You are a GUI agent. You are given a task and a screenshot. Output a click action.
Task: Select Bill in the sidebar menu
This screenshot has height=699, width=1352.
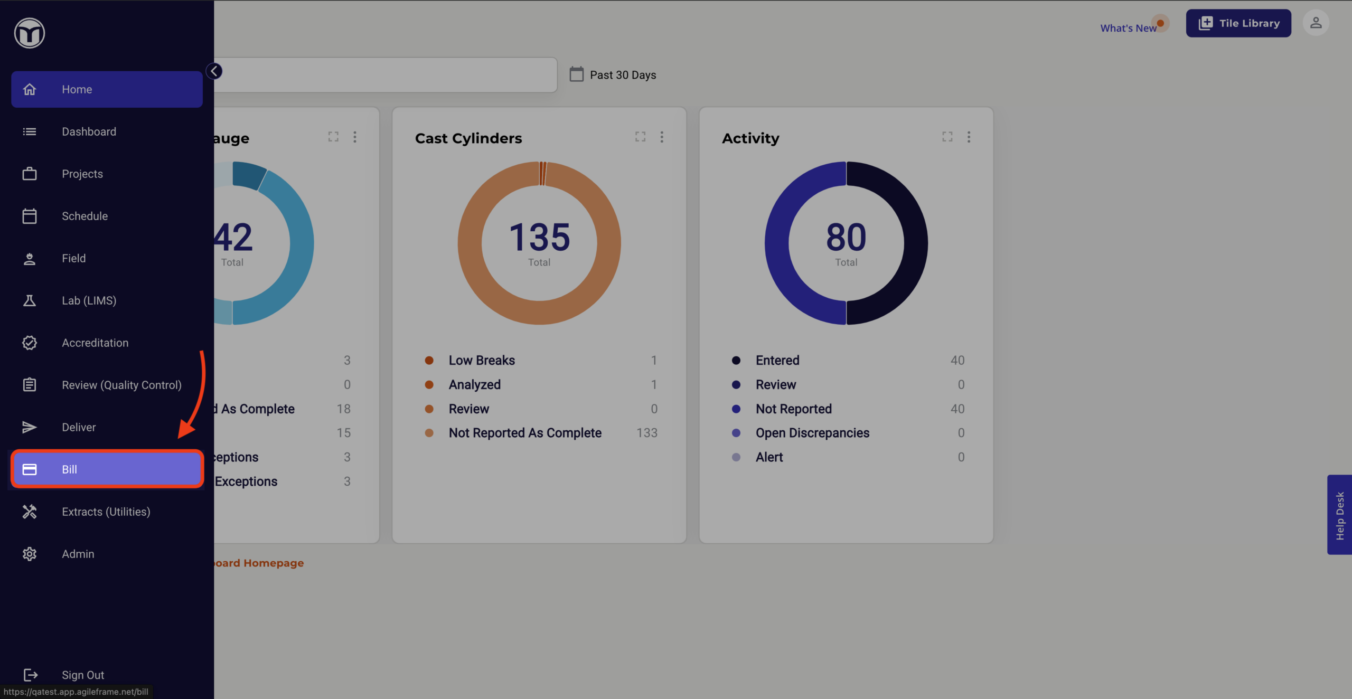tap(107, 469)
